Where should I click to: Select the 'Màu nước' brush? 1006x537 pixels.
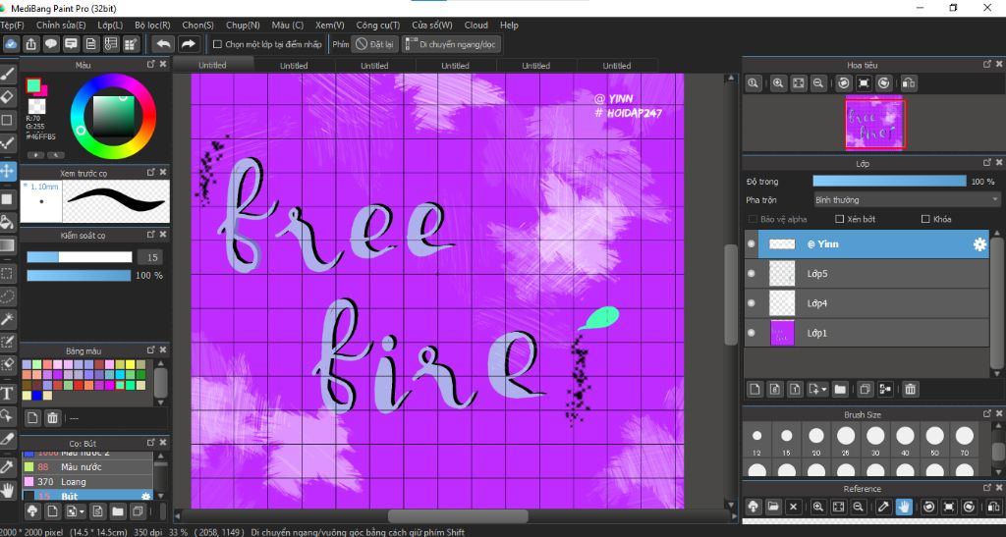coord(87,467)
